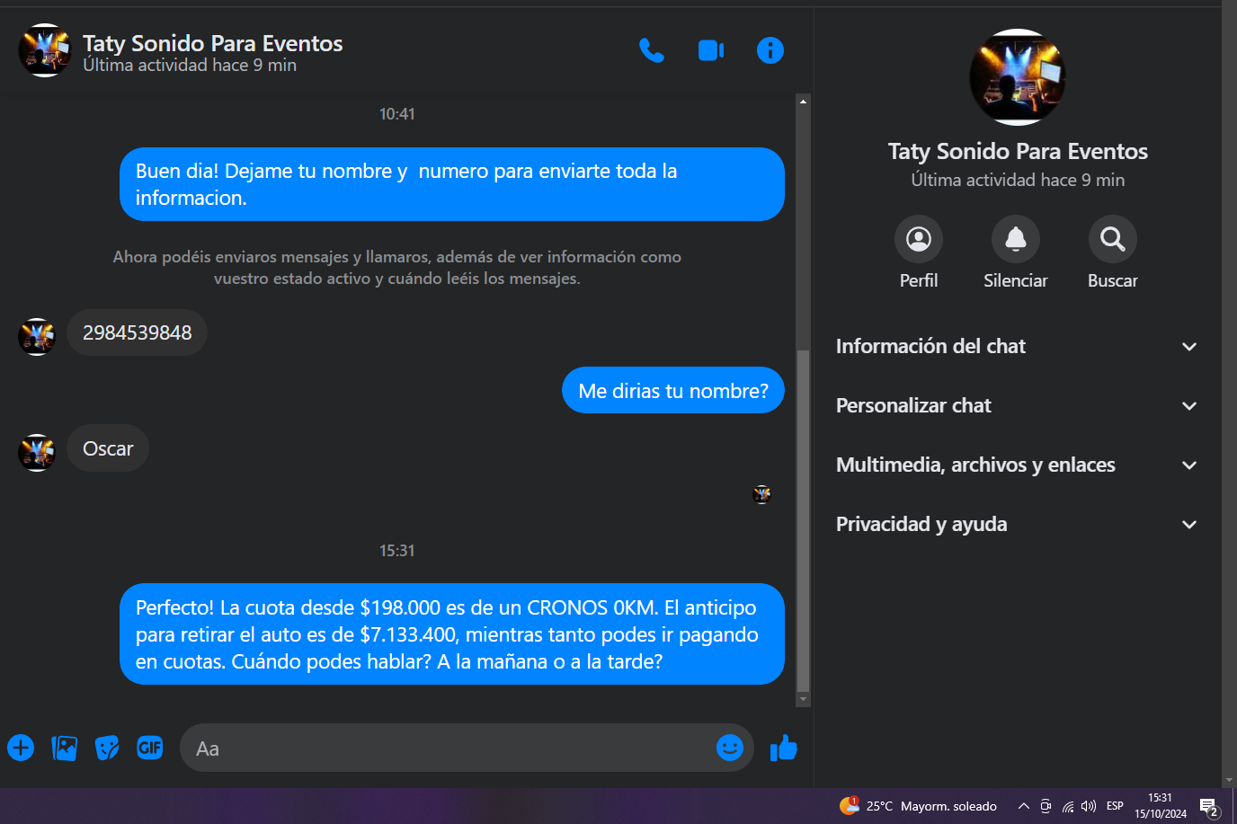Attach a photo using the image icon
1237x824 pixels.
(x=64, y=748)
